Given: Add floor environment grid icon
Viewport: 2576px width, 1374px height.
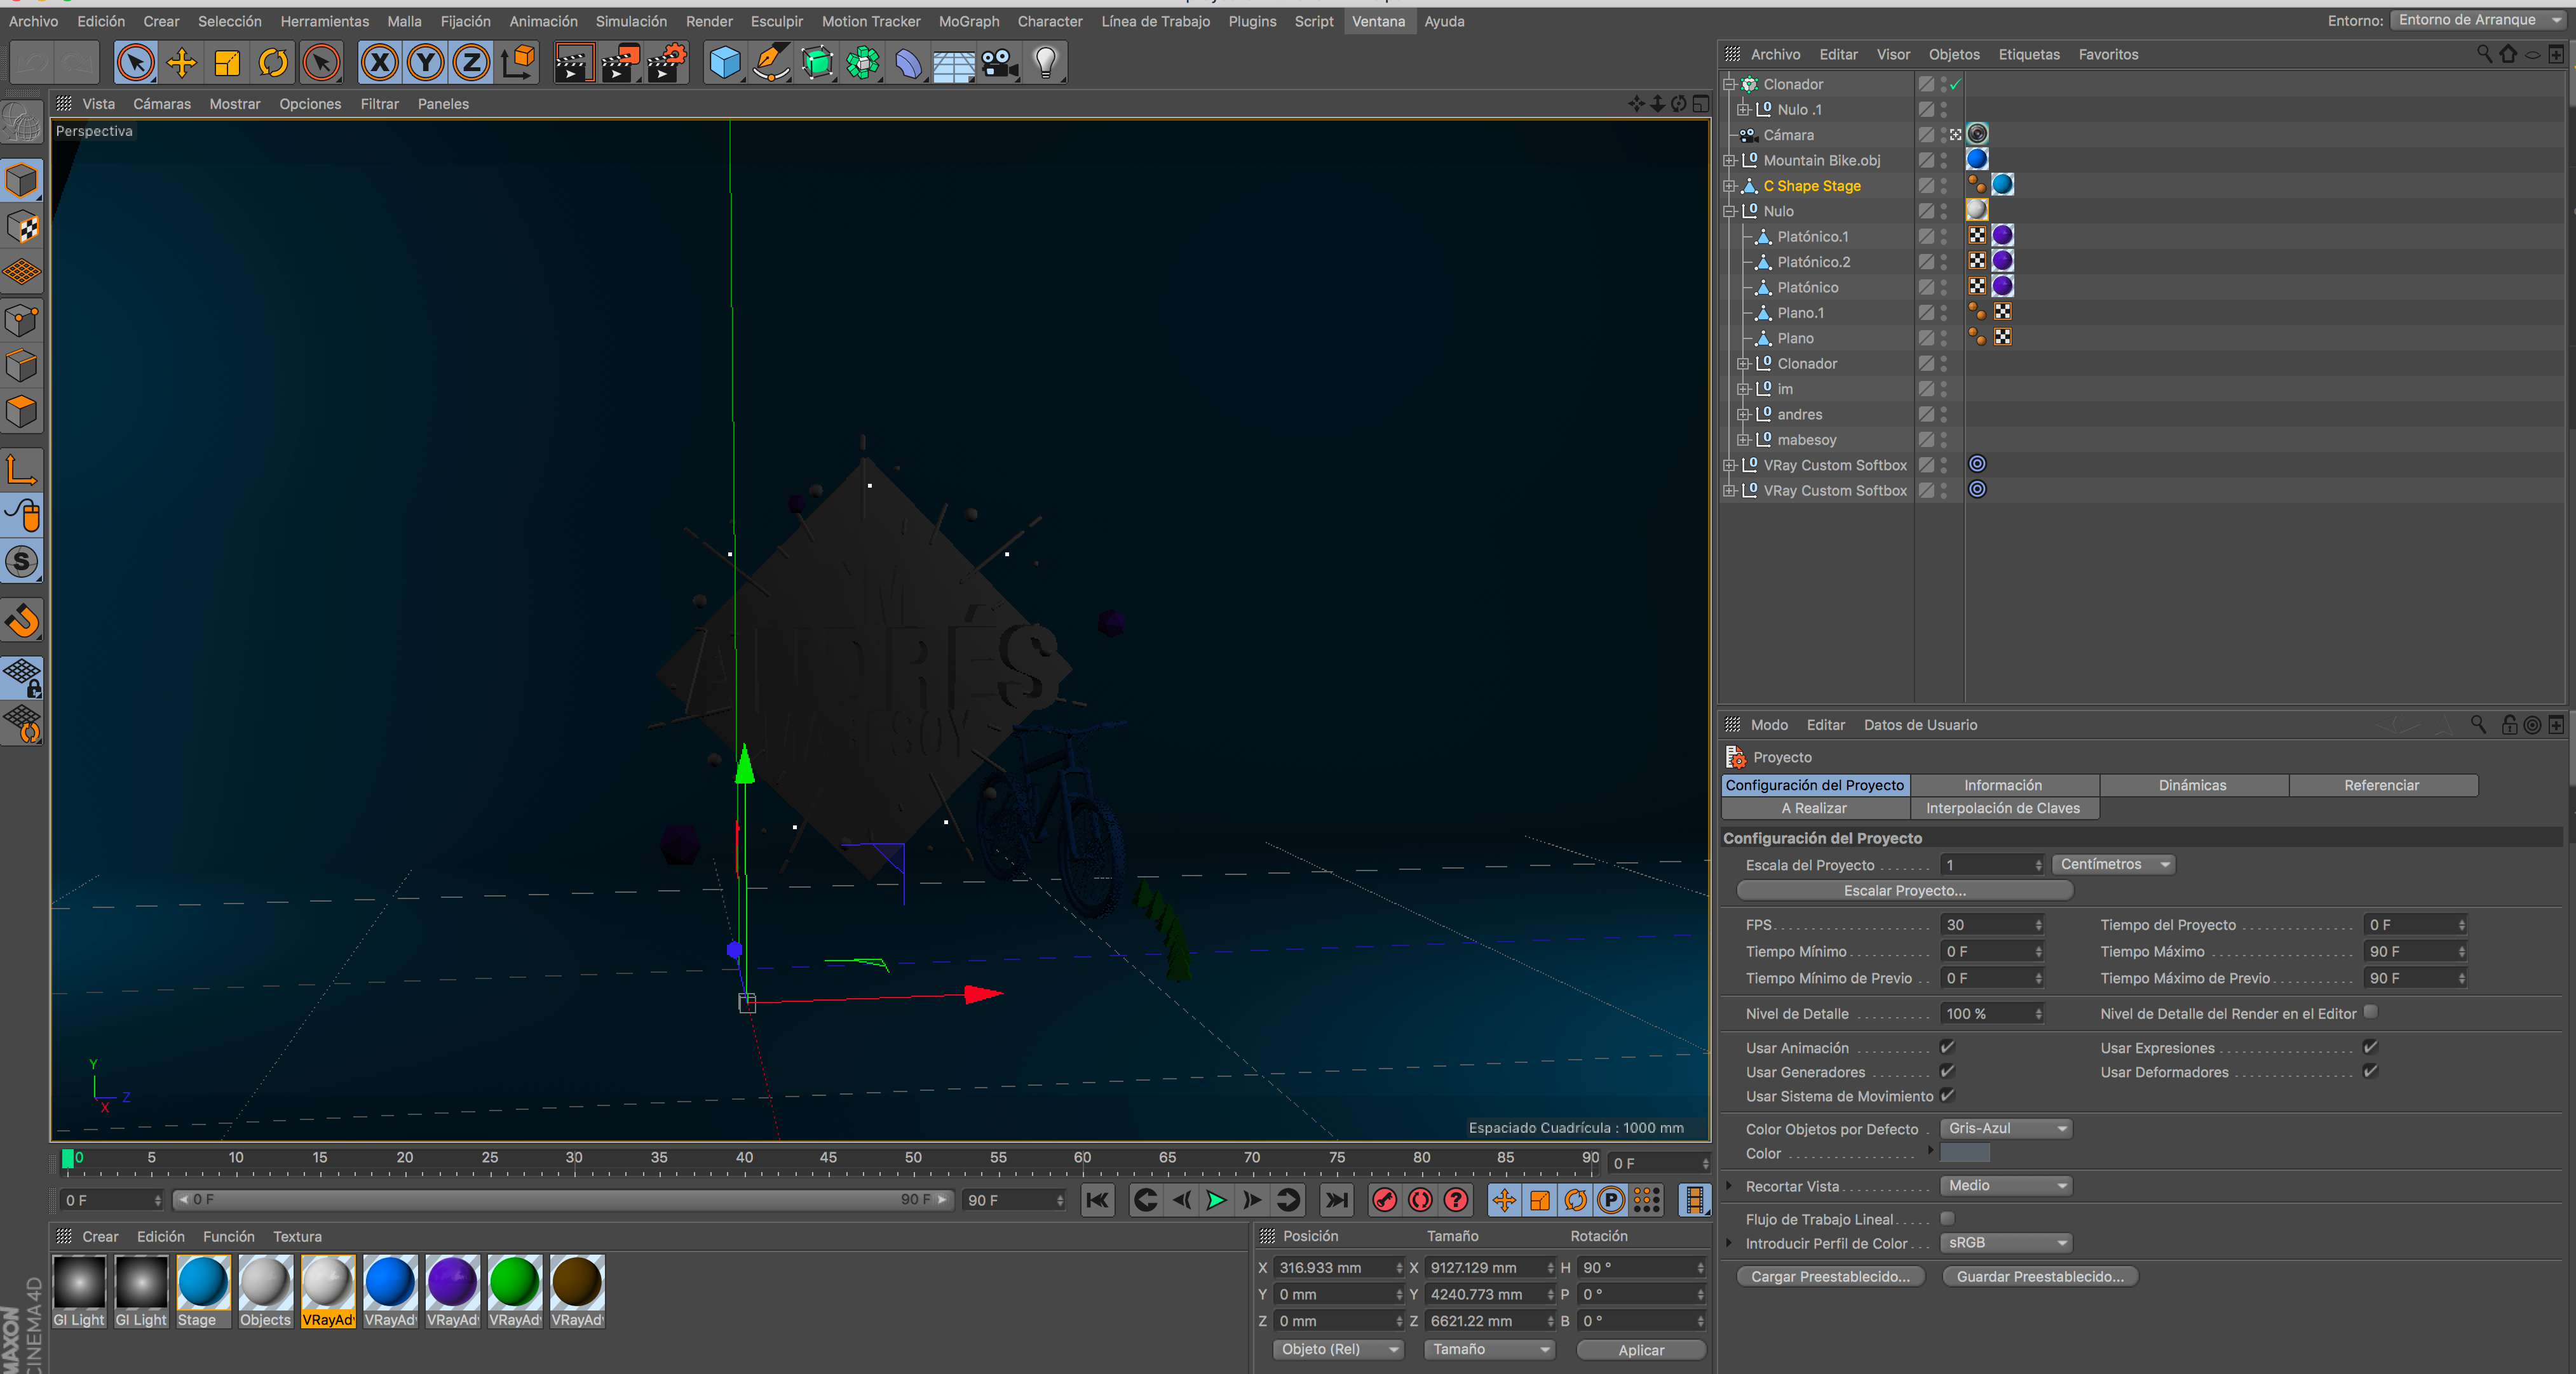Looking at the screenshot, I should (954, 63).
